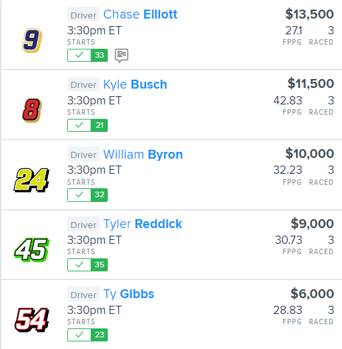Image resolution: width=342 pixels, height=349 pixels.
Task: Open Tyler Reddick's player profile link
Action: (143, 224)
